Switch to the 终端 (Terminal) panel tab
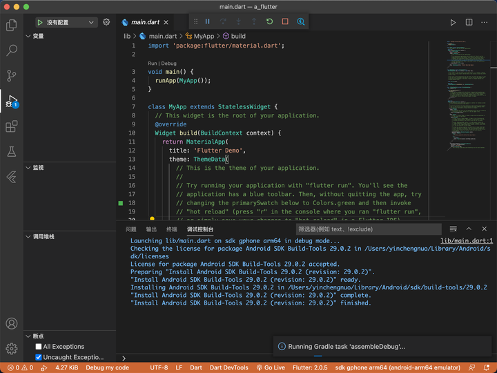 click(x=172, y=229)
